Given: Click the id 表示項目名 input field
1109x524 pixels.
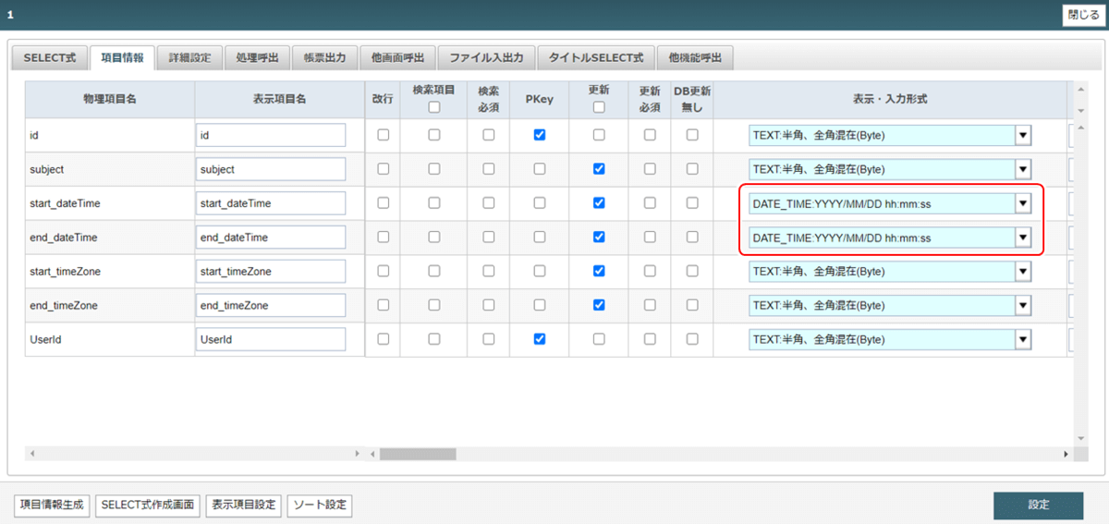Looking at the screenshot, I should point(271,136).
